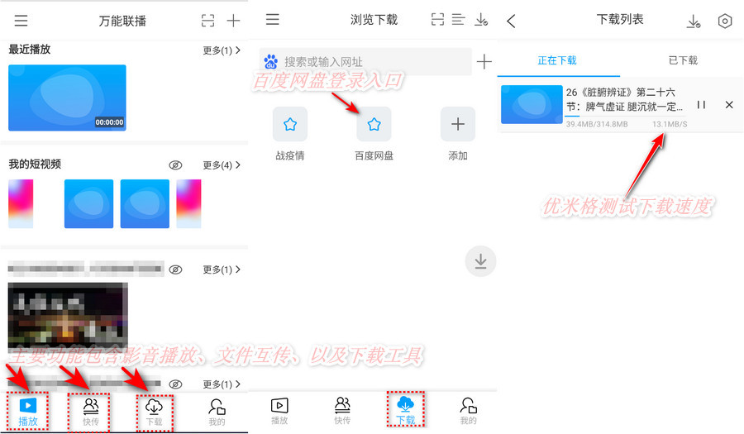Expand 更多(4) in 我的短视频 section
Image resolution: width=744 pixels, height=434 pixels.
(222, 165)
